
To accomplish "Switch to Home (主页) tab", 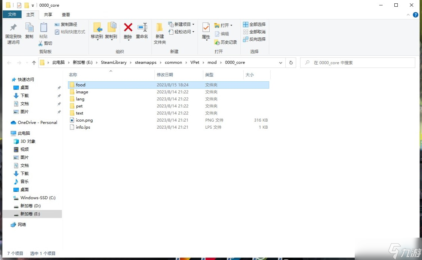I will [30, 15].
